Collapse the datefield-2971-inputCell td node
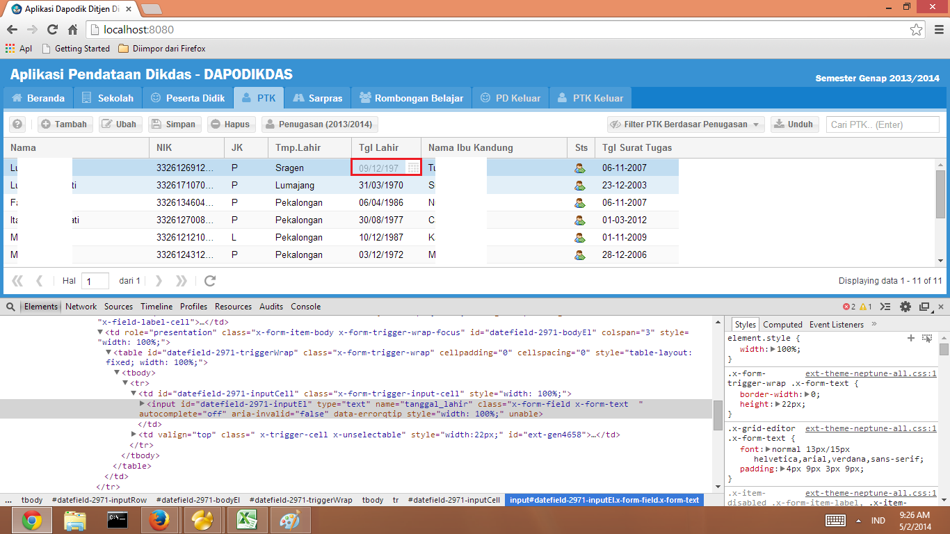950x534 pixels. 134,394
